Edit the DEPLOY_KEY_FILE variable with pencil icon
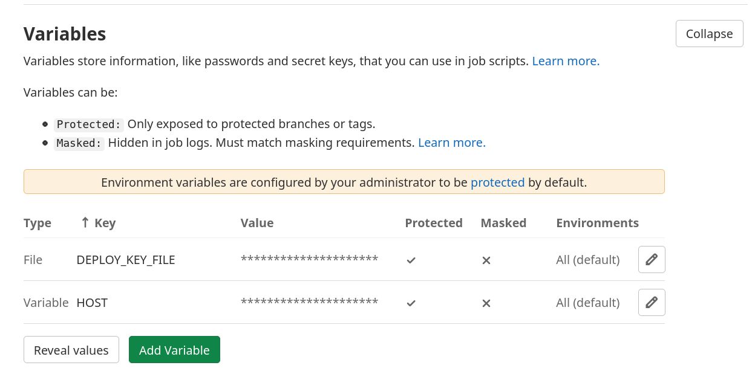 click(x=652, y=260)
